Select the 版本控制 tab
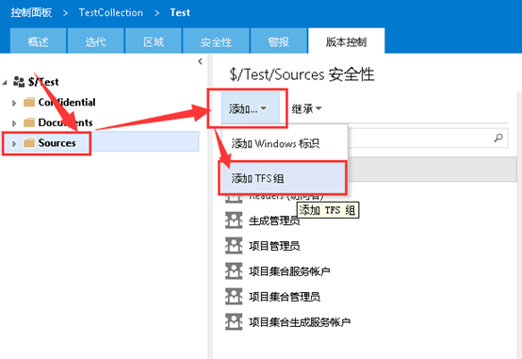 (346, 41)
